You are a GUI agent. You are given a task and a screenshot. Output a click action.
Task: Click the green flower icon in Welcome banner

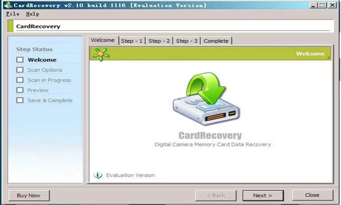tap(101, 54)
